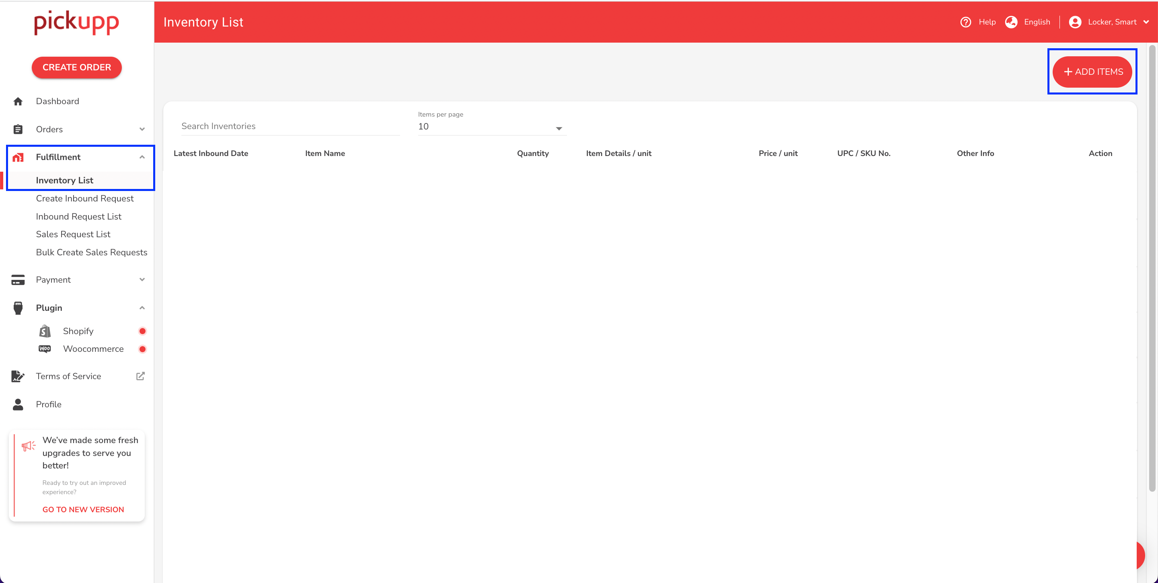Open Sales Request List
This screenshot has width=1158, height=583.
click(x=73, y=235)
